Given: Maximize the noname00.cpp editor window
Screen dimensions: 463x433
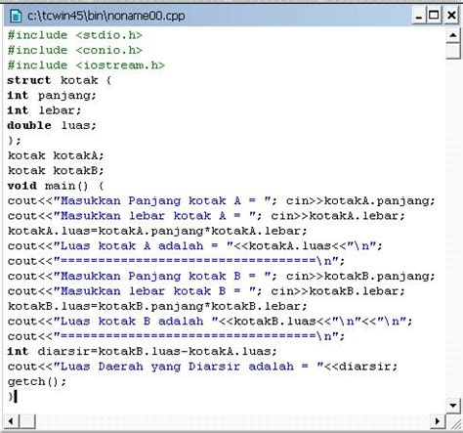Looking at the screenshot, I should 434,16.
